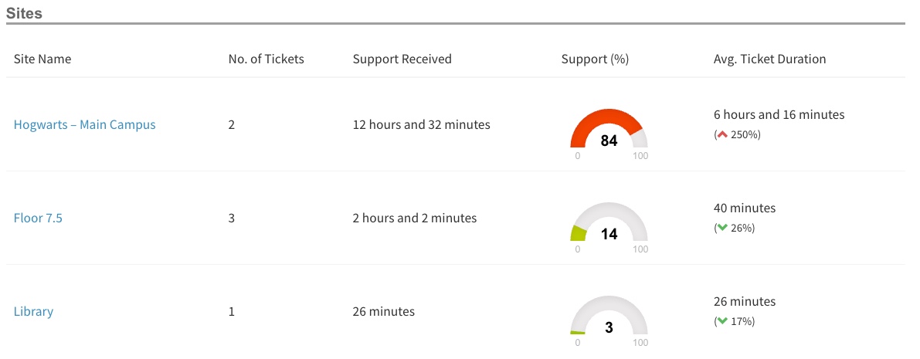This screenshot has height=359, width=920.
Task: Click the Floor 7.5 support gauge showing 14
Action: 609,225
